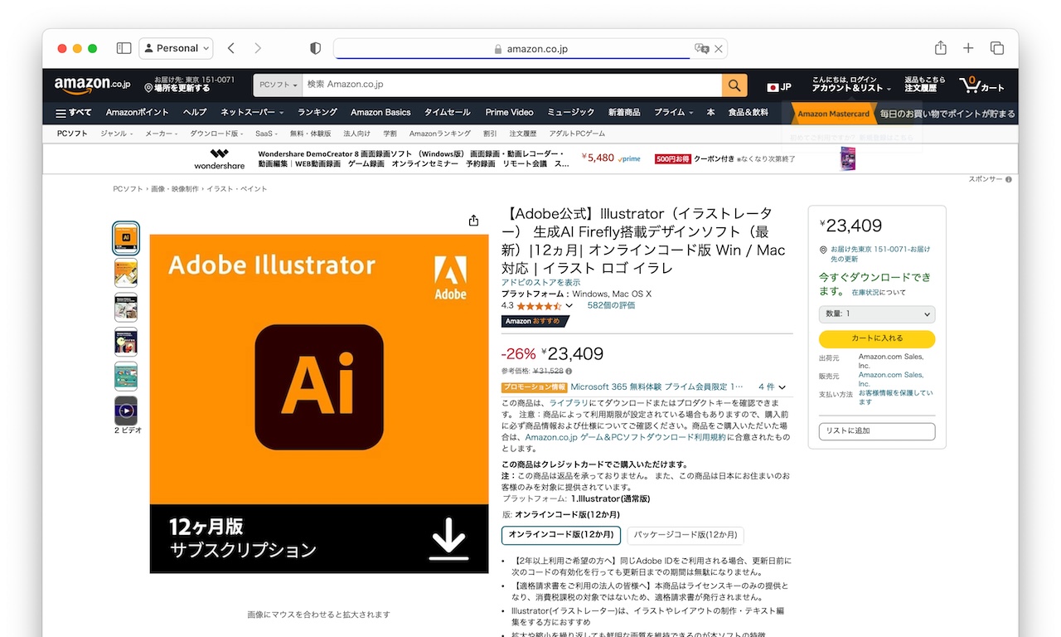Viewport: 1061px width, 637px height.
Task: Expand the メーカー sub-nav dropdown
Action: coord(162,134)
